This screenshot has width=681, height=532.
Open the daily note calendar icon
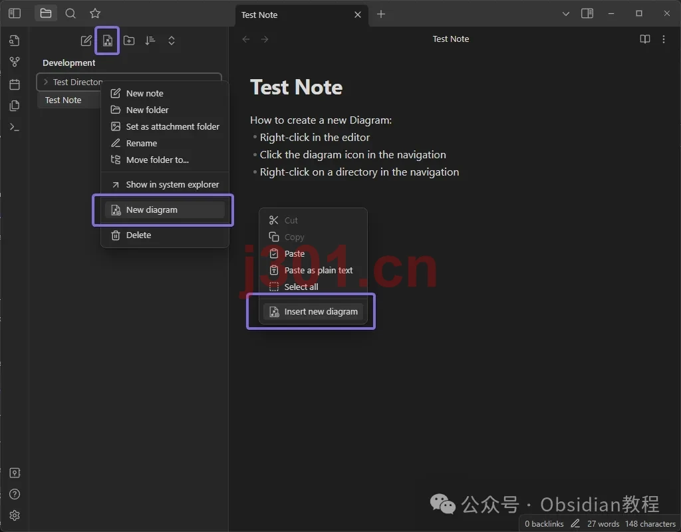(15, 84)
